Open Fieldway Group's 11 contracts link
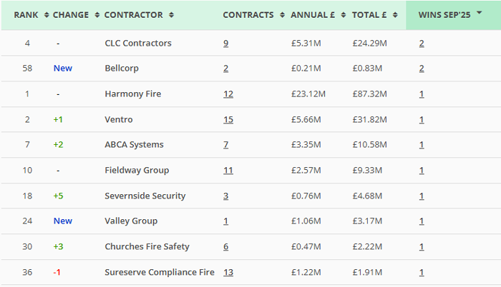Viewport: 501px width, 287px height. tap(228, 170)
